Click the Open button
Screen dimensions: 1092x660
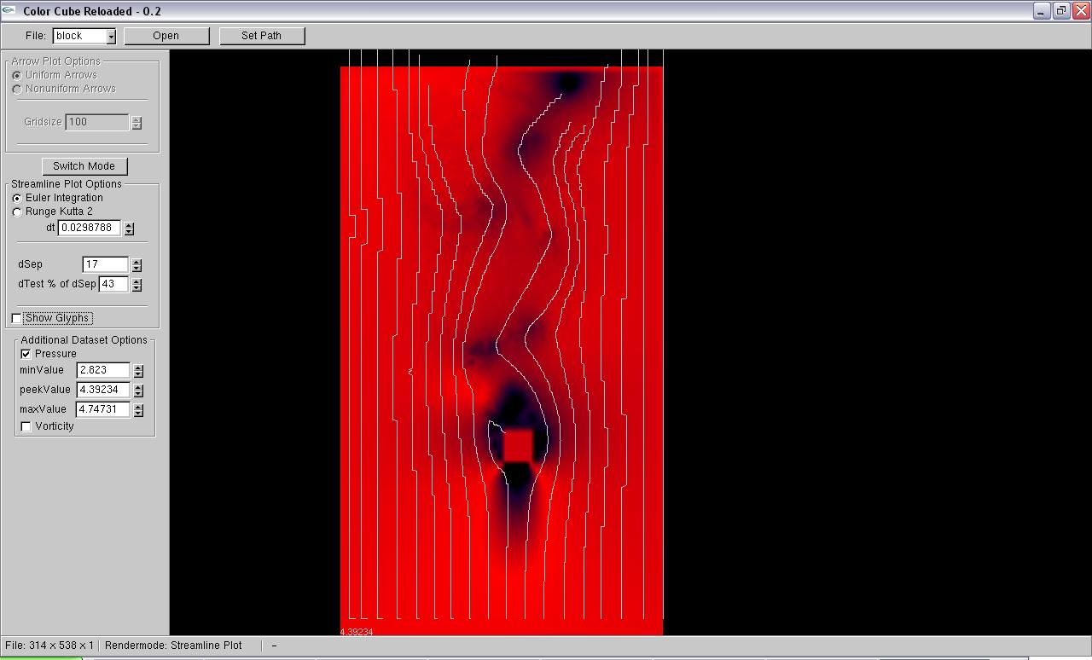tap(166, 36)
